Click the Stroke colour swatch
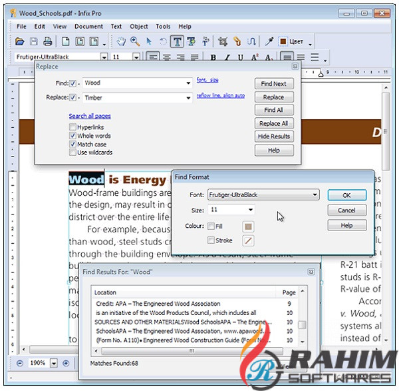 click(x=248, y=240)
